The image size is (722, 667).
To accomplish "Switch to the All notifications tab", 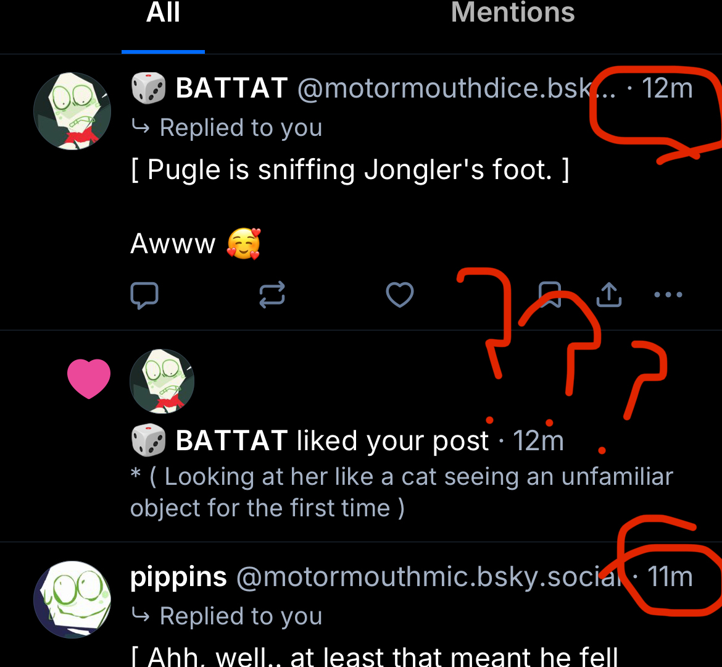I will tap(163, 14).
